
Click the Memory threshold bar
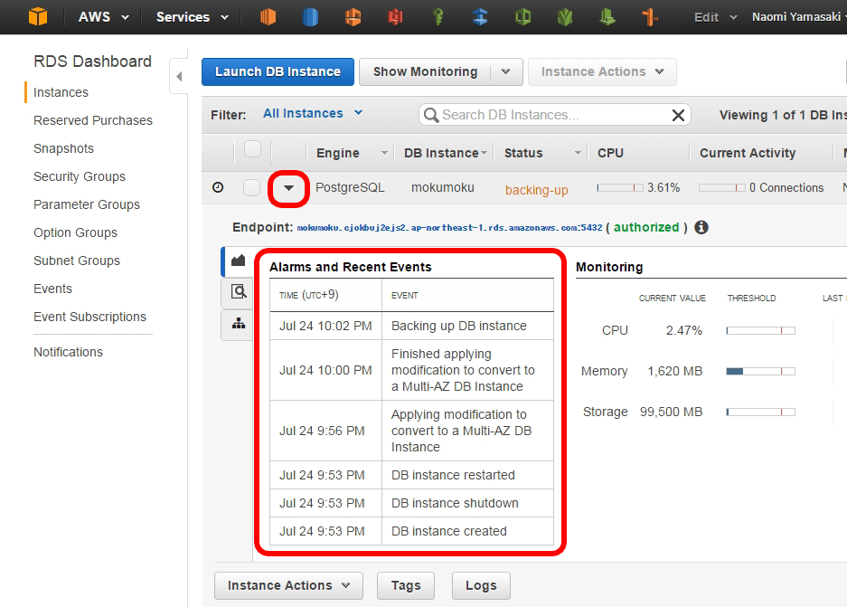click(x=760, y=371)
